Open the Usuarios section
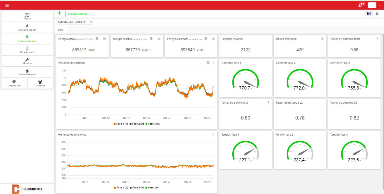384x194 pixels. pyautogui.click(x=40, y=83)
